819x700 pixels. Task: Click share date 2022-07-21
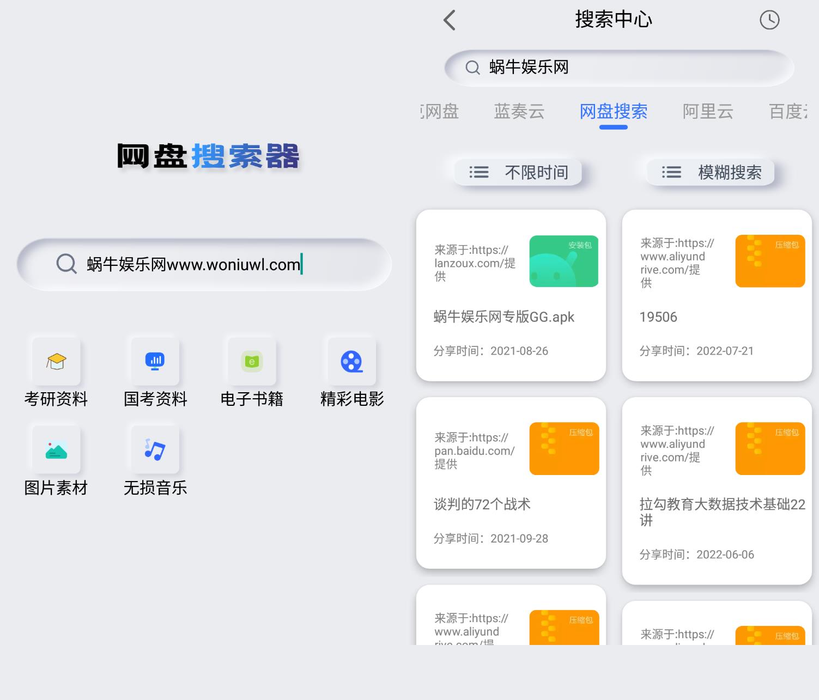point(725,351)
